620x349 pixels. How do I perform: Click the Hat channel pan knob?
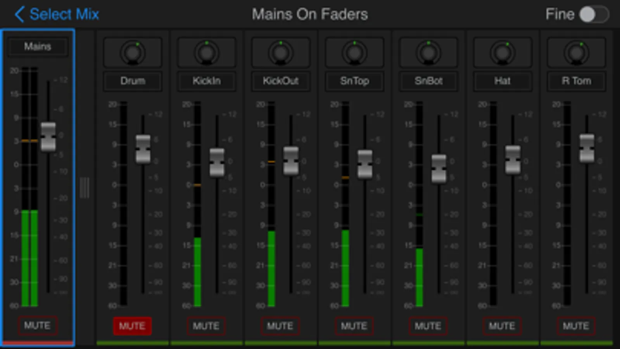(503, 53)
